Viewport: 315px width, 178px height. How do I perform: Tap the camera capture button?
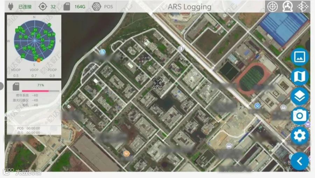pos(300,116)
